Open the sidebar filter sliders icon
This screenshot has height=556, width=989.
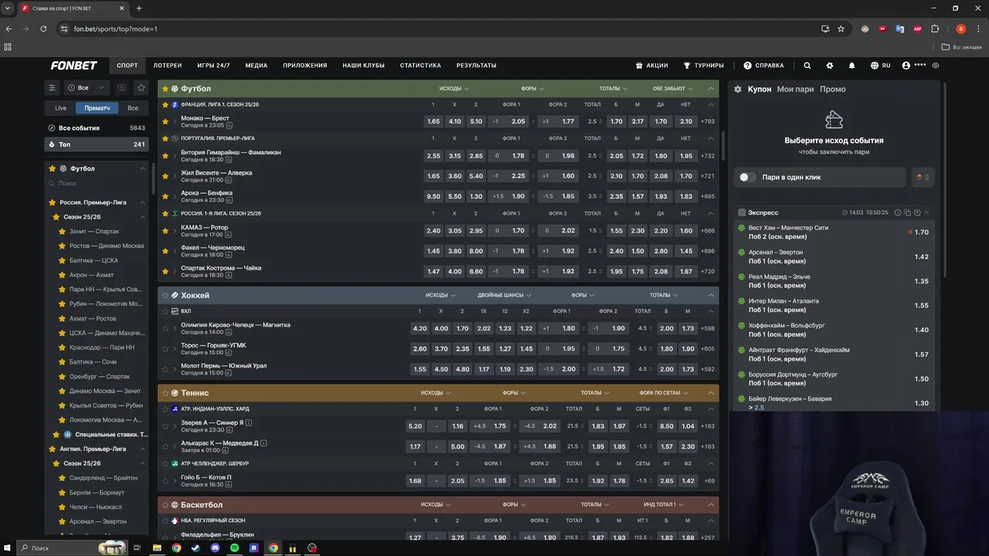(x=52, y=87)
